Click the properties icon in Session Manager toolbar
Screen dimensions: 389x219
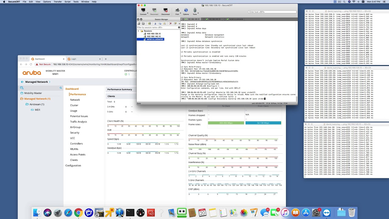[x=175, y=23]
